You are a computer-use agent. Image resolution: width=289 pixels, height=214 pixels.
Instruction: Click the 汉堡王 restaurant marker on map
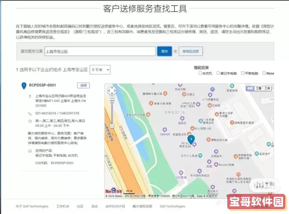[x=184, y=94]
